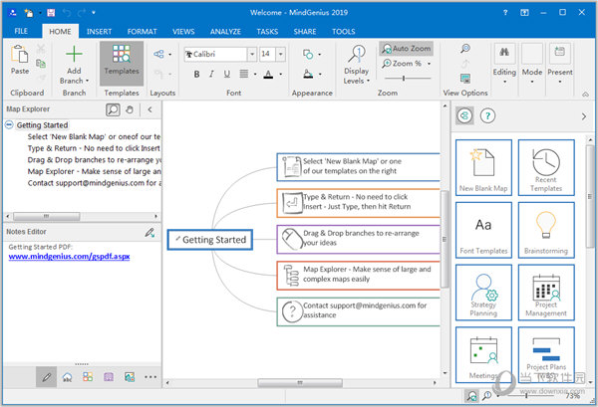Click the abc icon in bottom panel bar
Screen dimensions: 598x407
point(68,377)
